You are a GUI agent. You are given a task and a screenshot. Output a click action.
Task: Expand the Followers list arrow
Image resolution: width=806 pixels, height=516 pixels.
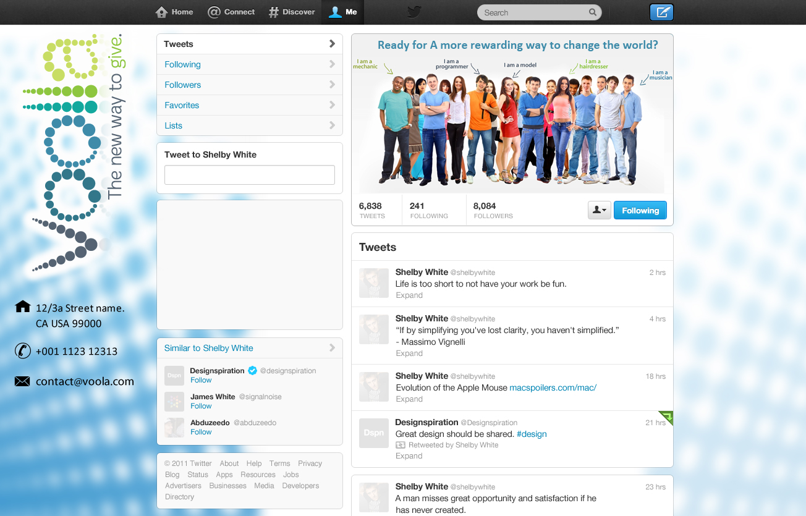point(332,85)
